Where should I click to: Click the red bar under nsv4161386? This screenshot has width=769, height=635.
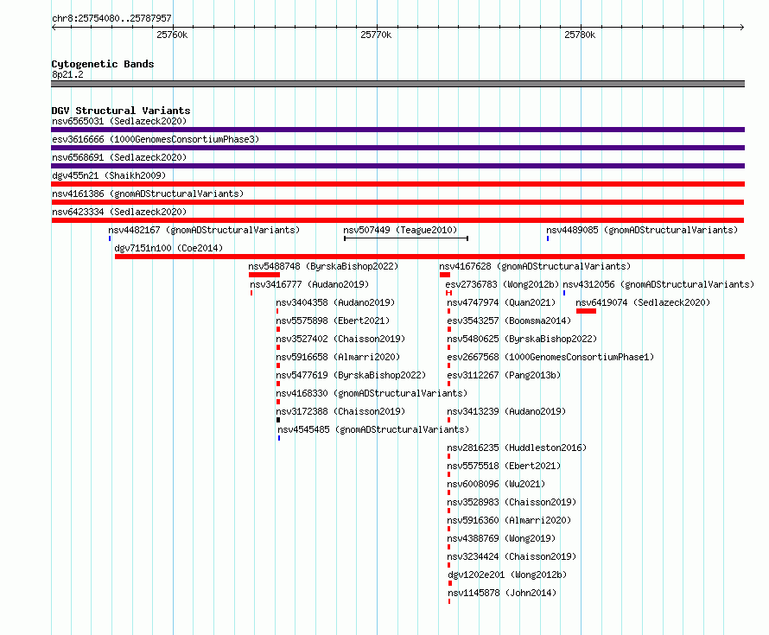(x=397, y=202)
